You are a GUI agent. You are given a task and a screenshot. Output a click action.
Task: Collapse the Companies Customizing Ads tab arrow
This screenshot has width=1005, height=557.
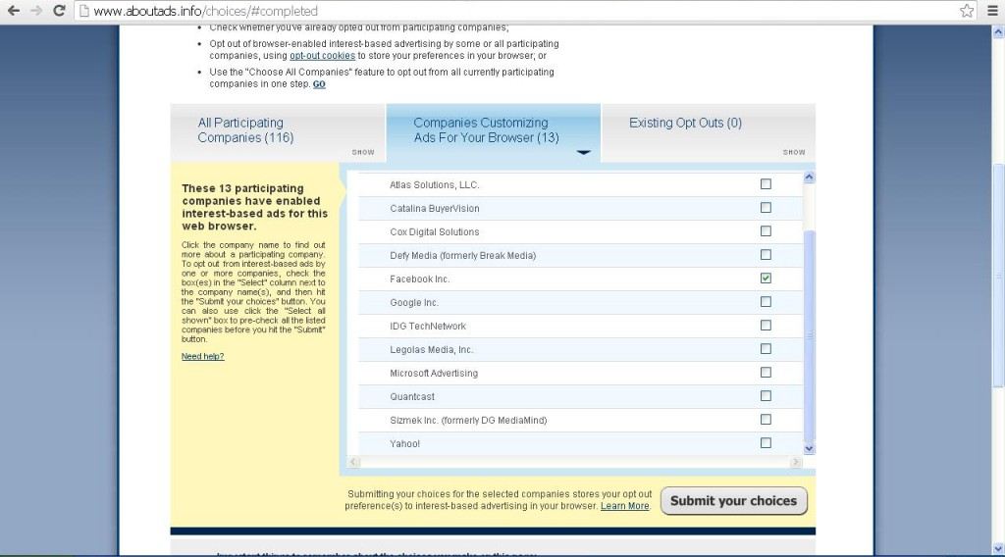pos(584,152)
